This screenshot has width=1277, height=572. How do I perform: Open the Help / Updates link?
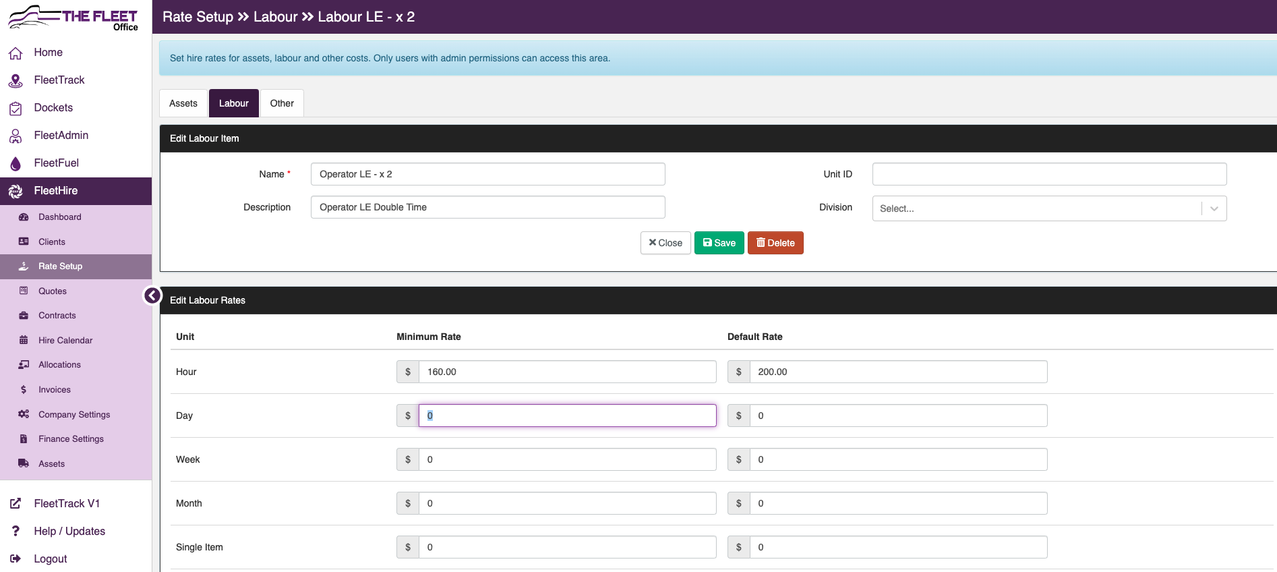(x=69, y=532)
